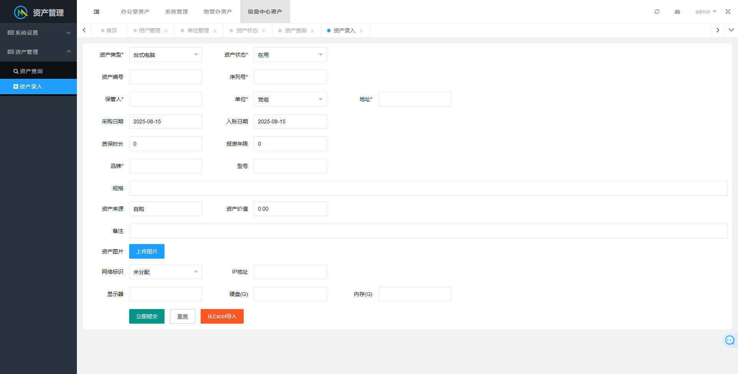The image size is (738, 374).
Task: Expand the 网络标识 dropdown
Action: pyautogui.click(x=165, y=272)
